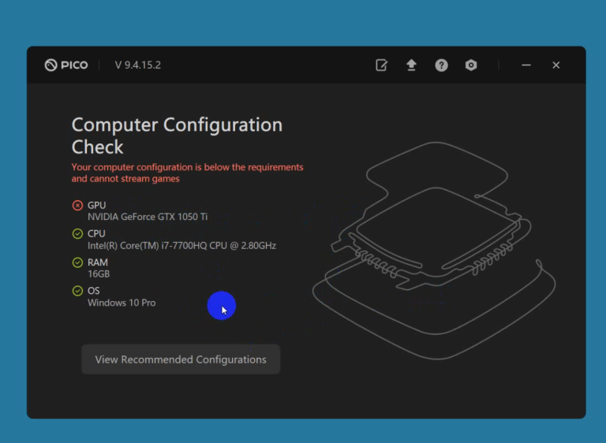Minimize the PICO window
The image size is (606, 443).
[x=526, y=65]
